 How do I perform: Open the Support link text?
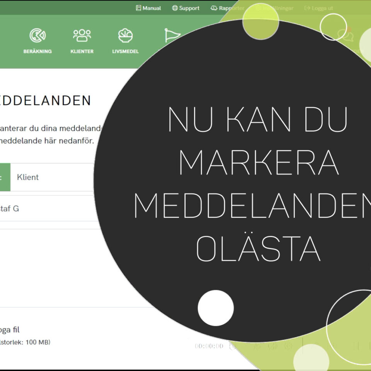coord(189,8)
